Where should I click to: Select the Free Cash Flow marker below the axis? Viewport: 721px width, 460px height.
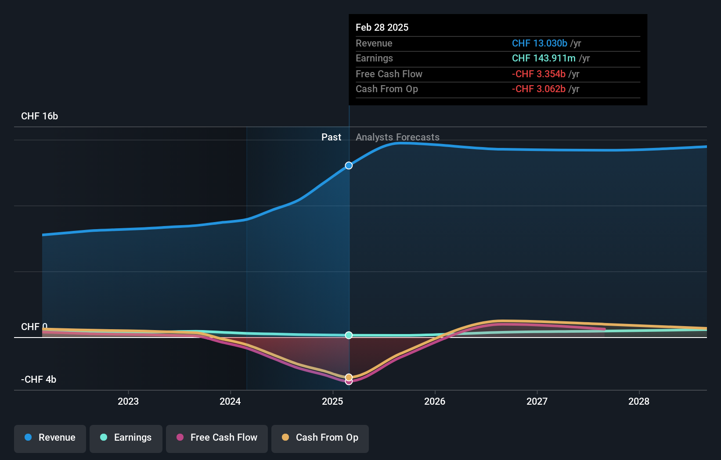tap(348, 381)
